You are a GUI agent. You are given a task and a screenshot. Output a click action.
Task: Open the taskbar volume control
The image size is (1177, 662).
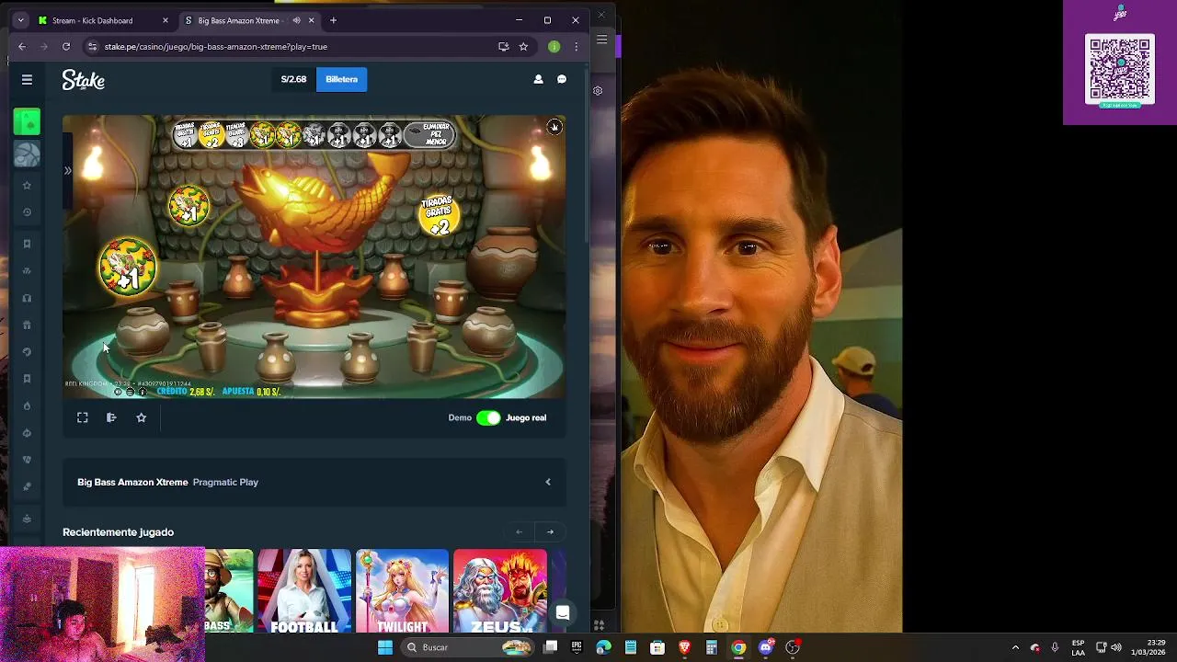point(1116,647)
